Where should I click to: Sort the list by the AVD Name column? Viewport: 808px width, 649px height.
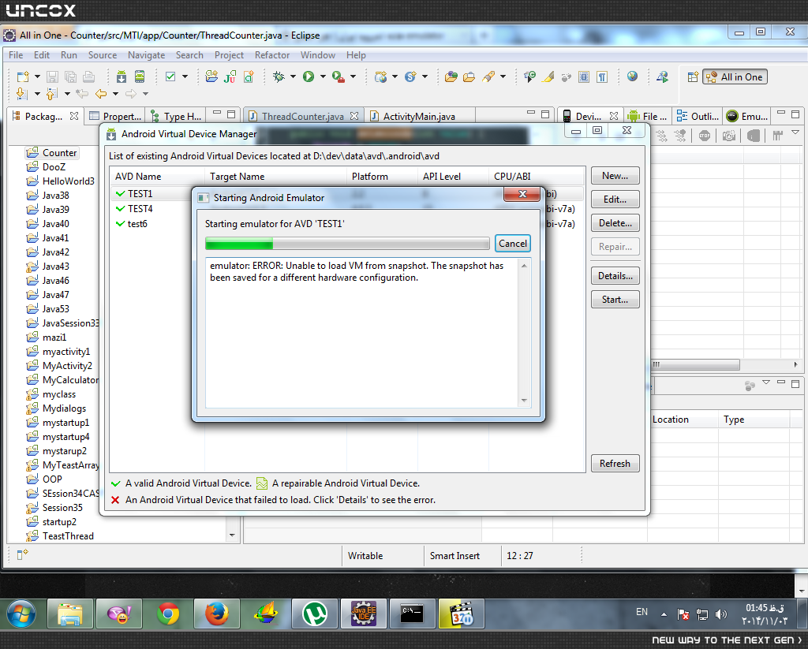point(157,176)
